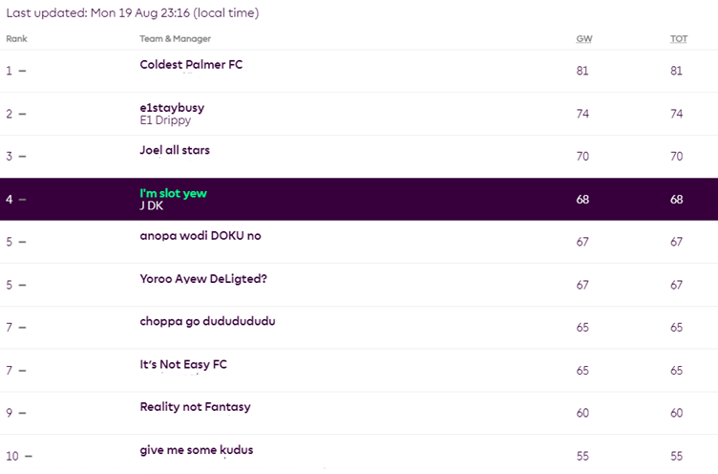Open the e1staybusy team link
This screenshot has height=474, width=718.
(172, 108)
